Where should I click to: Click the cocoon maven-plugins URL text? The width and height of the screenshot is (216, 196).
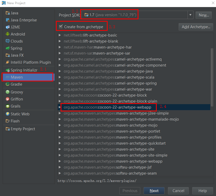point(97,181)
